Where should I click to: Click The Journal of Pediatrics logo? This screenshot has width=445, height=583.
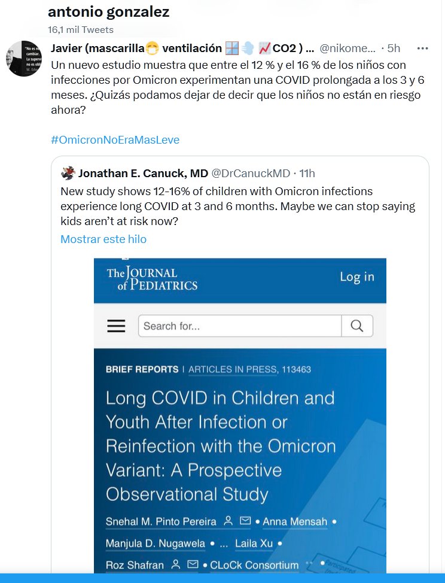pyautogui.click(x=152, y=279)
